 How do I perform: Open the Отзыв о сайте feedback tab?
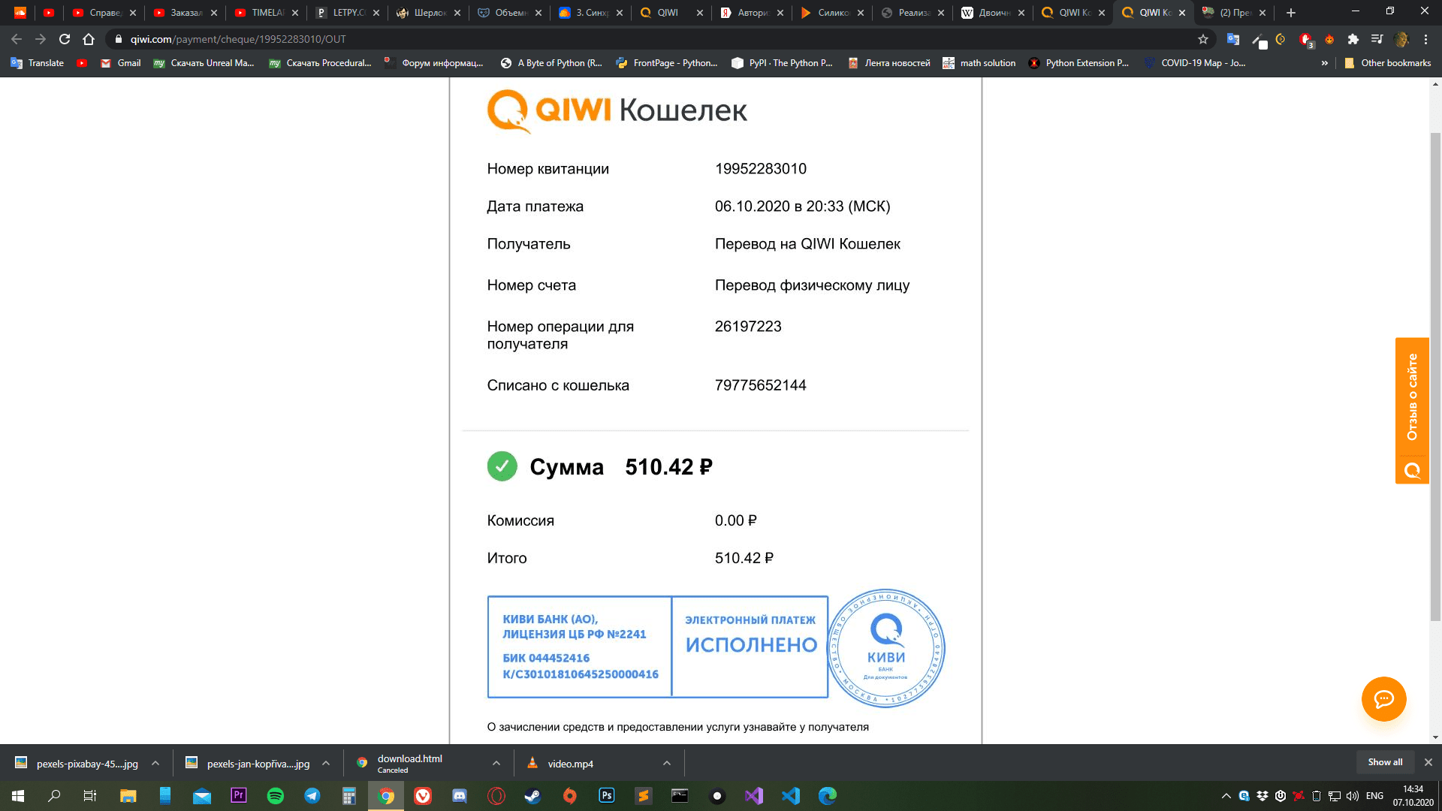point(1412,411)
